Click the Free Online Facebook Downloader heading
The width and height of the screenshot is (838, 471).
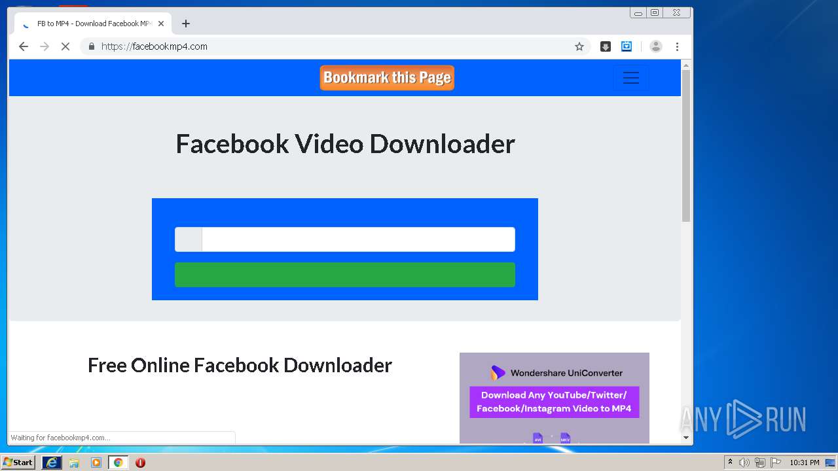[x=240, y=365]
